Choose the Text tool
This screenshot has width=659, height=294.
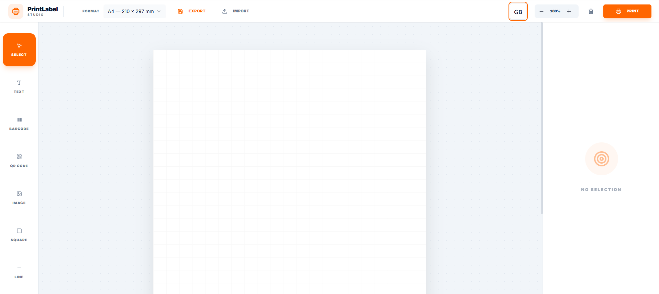coord(19,87)
